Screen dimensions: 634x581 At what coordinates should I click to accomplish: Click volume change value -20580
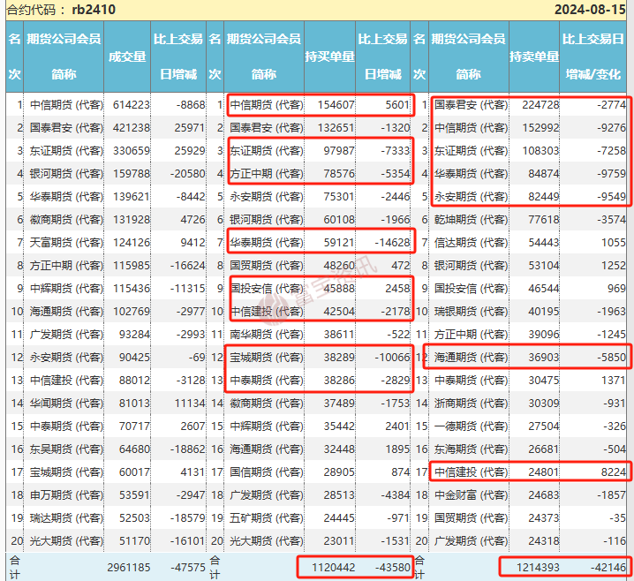click(187, 174)
